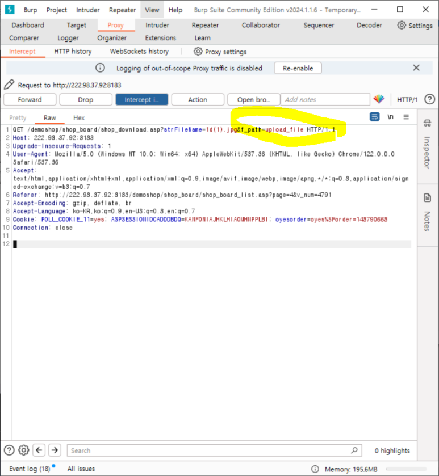Screen dimensions: 439x476
Task: Switch to the Extensions tab
Action: pyautogui.click(x=160, y=38)
